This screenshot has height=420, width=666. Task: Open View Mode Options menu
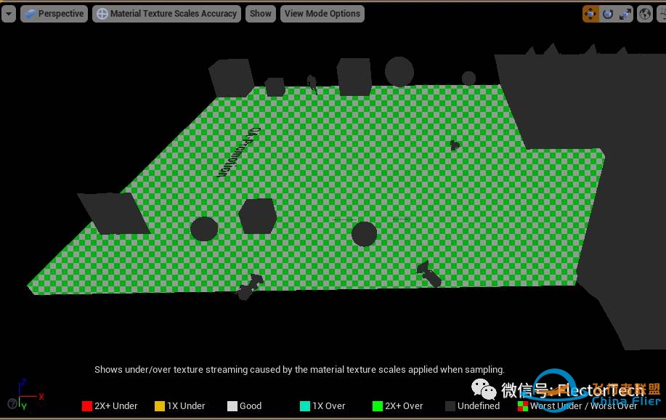point(322,14)
